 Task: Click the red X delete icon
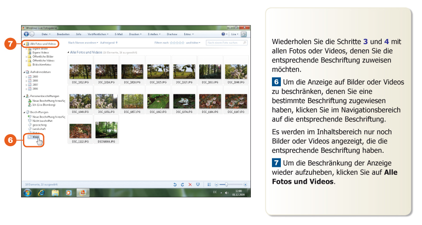(x=190, y=185)
